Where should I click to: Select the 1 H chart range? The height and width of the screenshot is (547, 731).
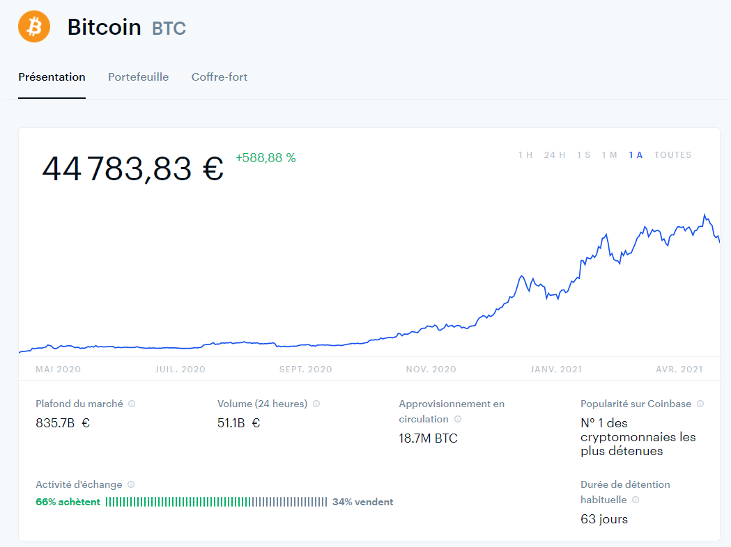(x=525, y=155)
